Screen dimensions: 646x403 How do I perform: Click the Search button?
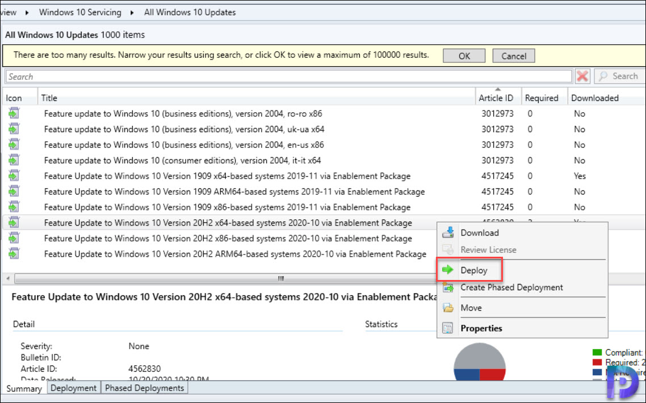pyautogui.click(x=619, y=76)
